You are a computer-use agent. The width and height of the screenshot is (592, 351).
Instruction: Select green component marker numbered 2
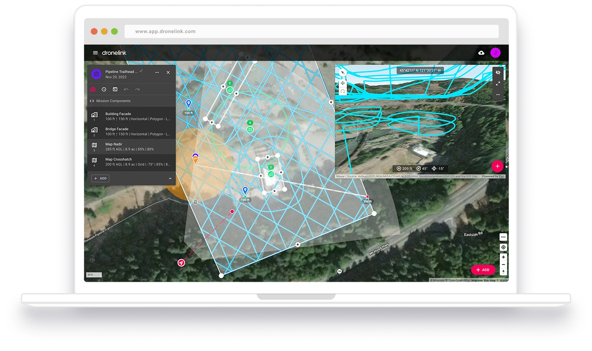[x=230, y=90]
